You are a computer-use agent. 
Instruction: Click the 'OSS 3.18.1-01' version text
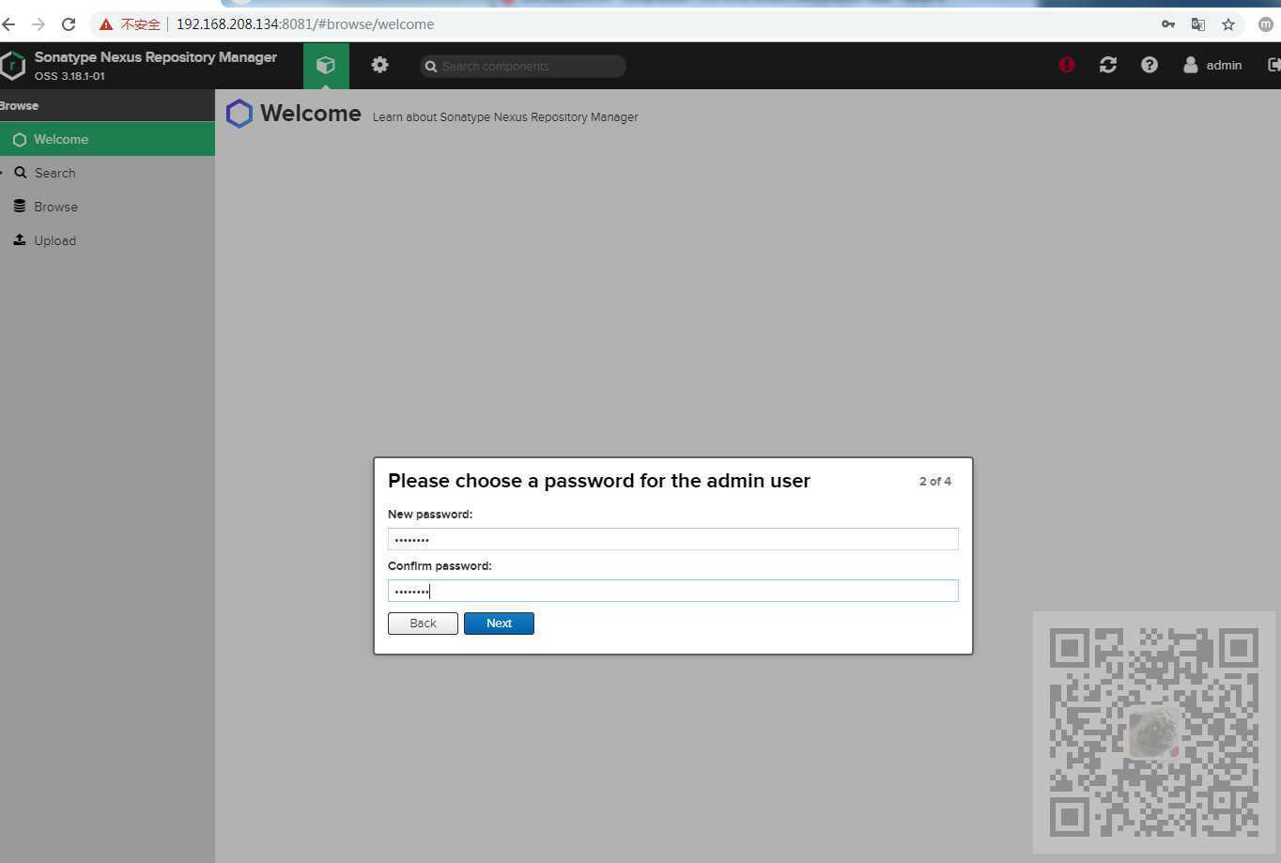[69, 76]
